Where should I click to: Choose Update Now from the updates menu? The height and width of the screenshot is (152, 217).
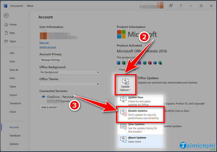tap(140, 101)
